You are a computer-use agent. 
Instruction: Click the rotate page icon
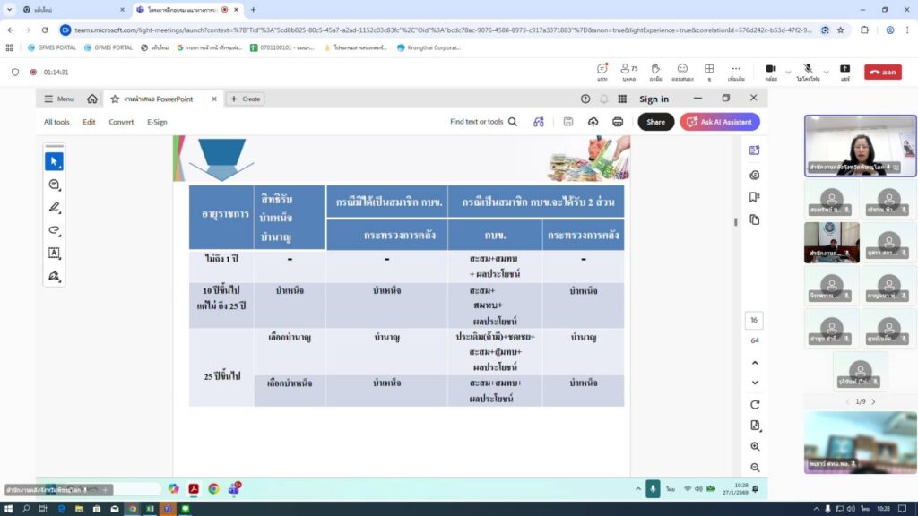coord(755,404)
